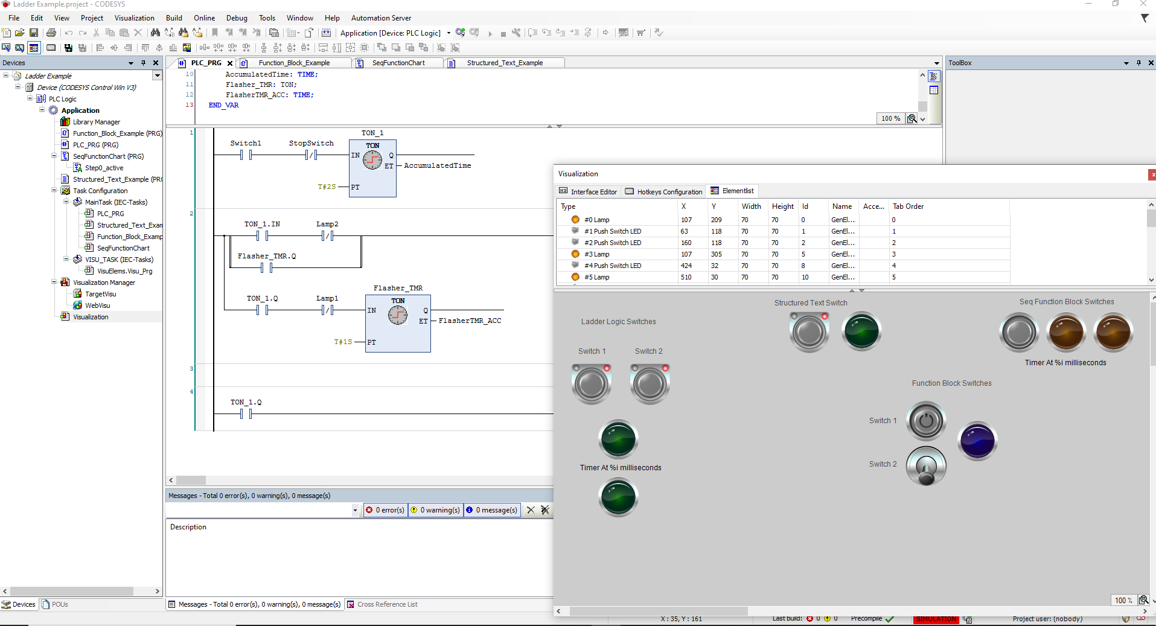1156x626 pixels.
Task: Open the editor tab list dropdown arrow
Action: [x=937, y=63]
